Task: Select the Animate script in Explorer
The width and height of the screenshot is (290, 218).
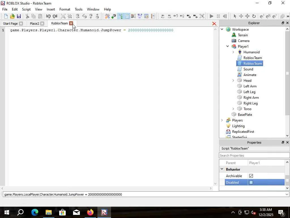Action: (250, 75)
